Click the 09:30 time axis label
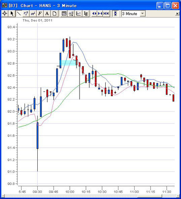Screen dimensions: 181x199 click(37, 191)
